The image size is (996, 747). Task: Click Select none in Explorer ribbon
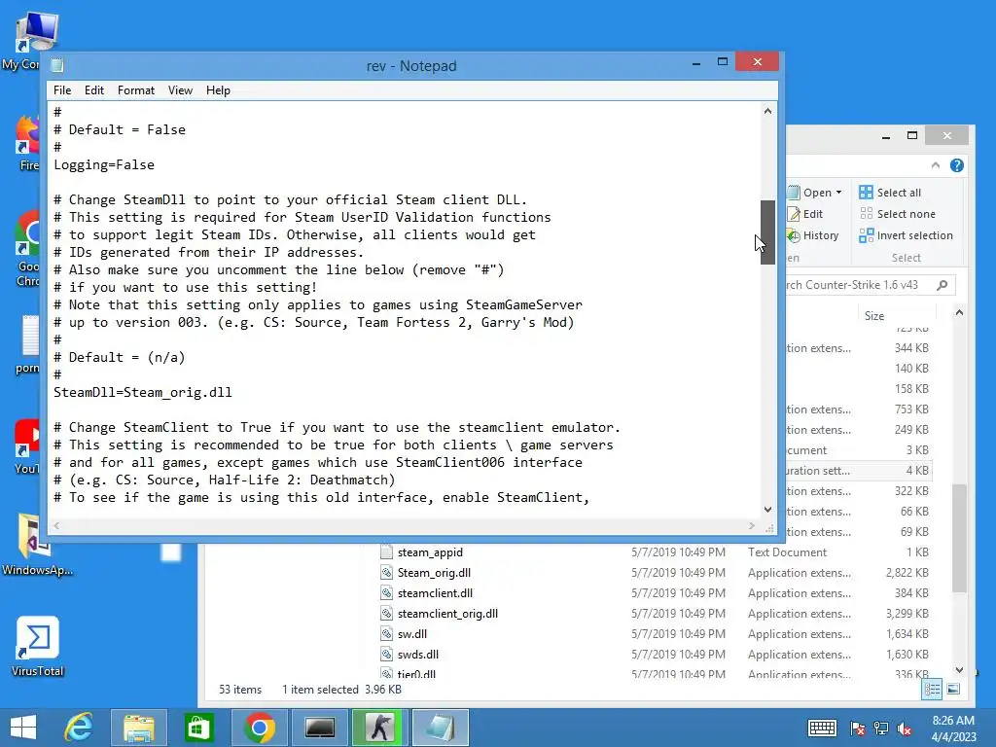(x=898, y=214)
